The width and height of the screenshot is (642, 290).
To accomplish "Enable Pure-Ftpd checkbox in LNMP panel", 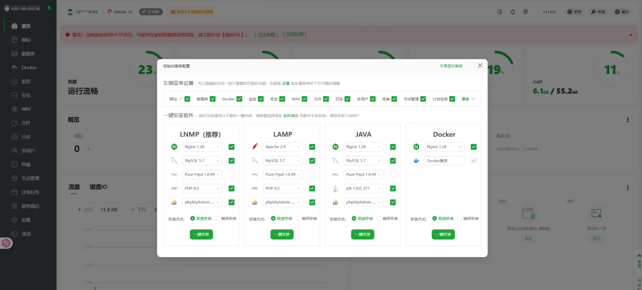I will coord(231,174).
